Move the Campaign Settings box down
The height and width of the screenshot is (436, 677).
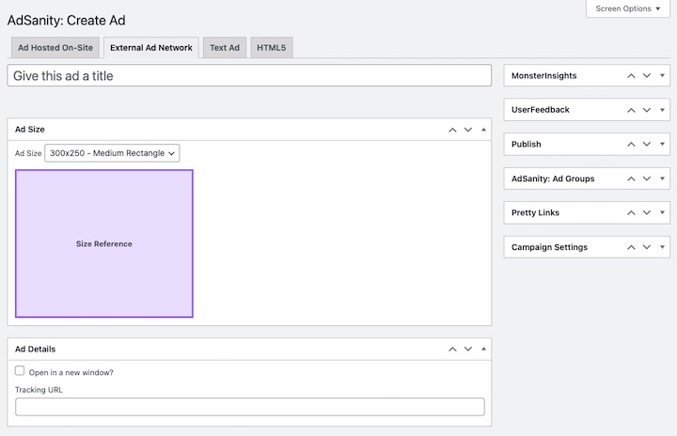pos(647,247)
